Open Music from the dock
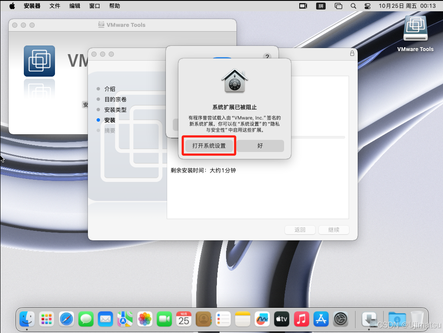The height and width of the screenshot is (333, 443). [x=301, y=319]
